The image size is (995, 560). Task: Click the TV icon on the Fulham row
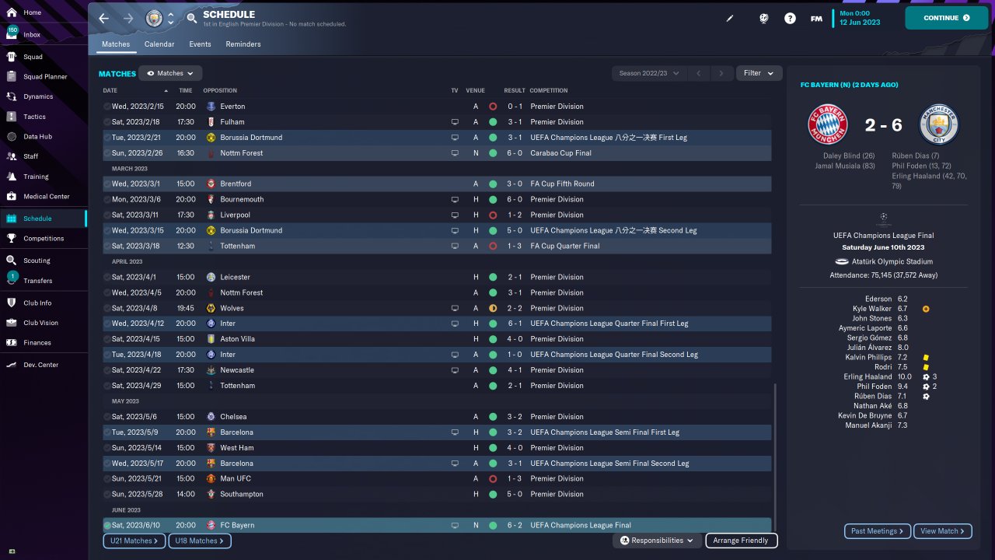point(455,122)
